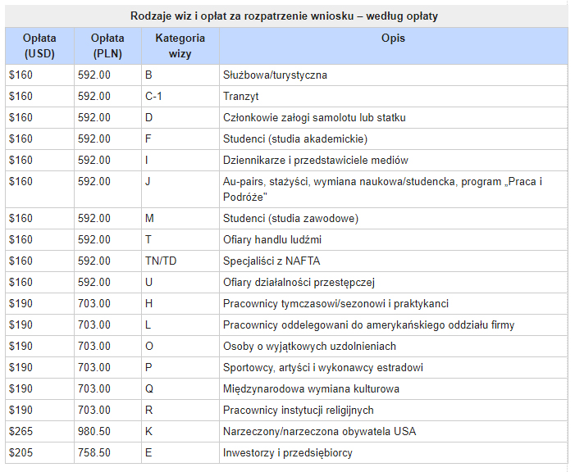Click the "703.00" cell in row H

(x=107, y=303)
